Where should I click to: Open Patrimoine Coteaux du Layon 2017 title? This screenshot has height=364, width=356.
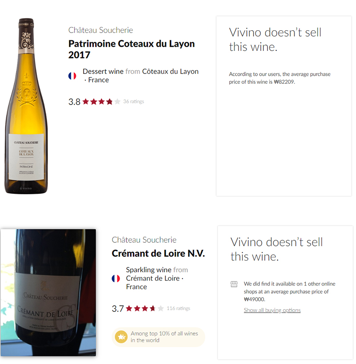click(131, 49)
